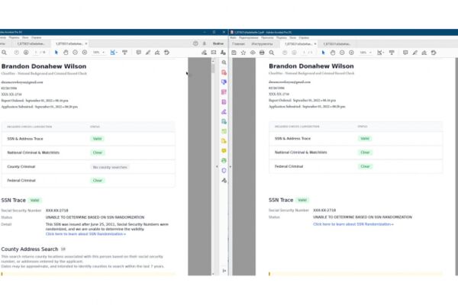The height and width of the screenshot is (305, 458).
Task: Print the document from right window toolbar
Action: click(x=262, y=53)
